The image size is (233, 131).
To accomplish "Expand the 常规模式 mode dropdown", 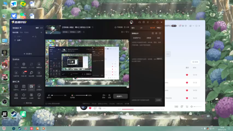I will pos(17,28).
